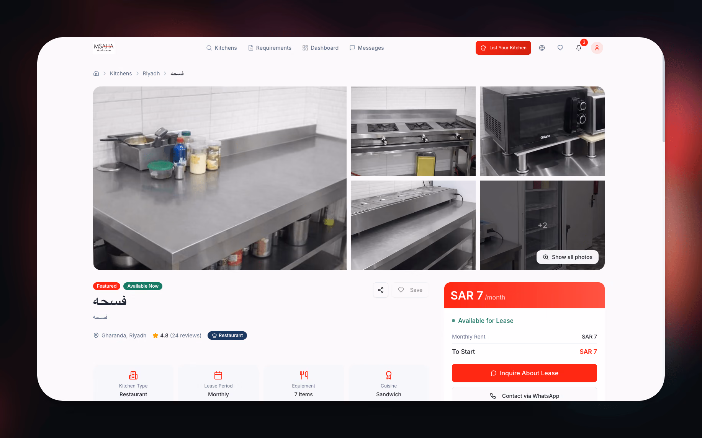Go to the Dashboard nav item
This screenshot has width=702, height=438.
(x=321, y=48)
